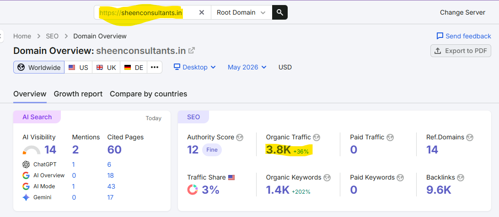Switch to the Overview tab
The width and height of the screenshot is (499, 217).
pos(30,94)
